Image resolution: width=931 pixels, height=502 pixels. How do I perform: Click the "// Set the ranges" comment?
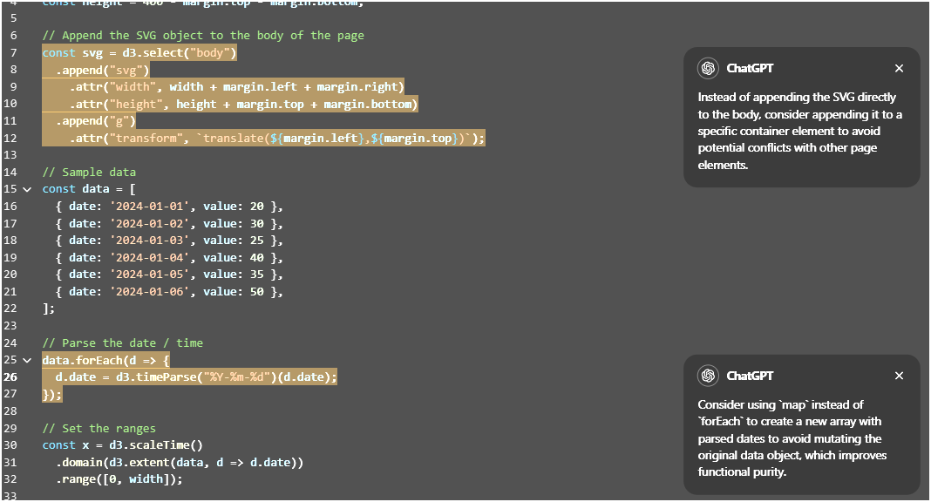99,429
